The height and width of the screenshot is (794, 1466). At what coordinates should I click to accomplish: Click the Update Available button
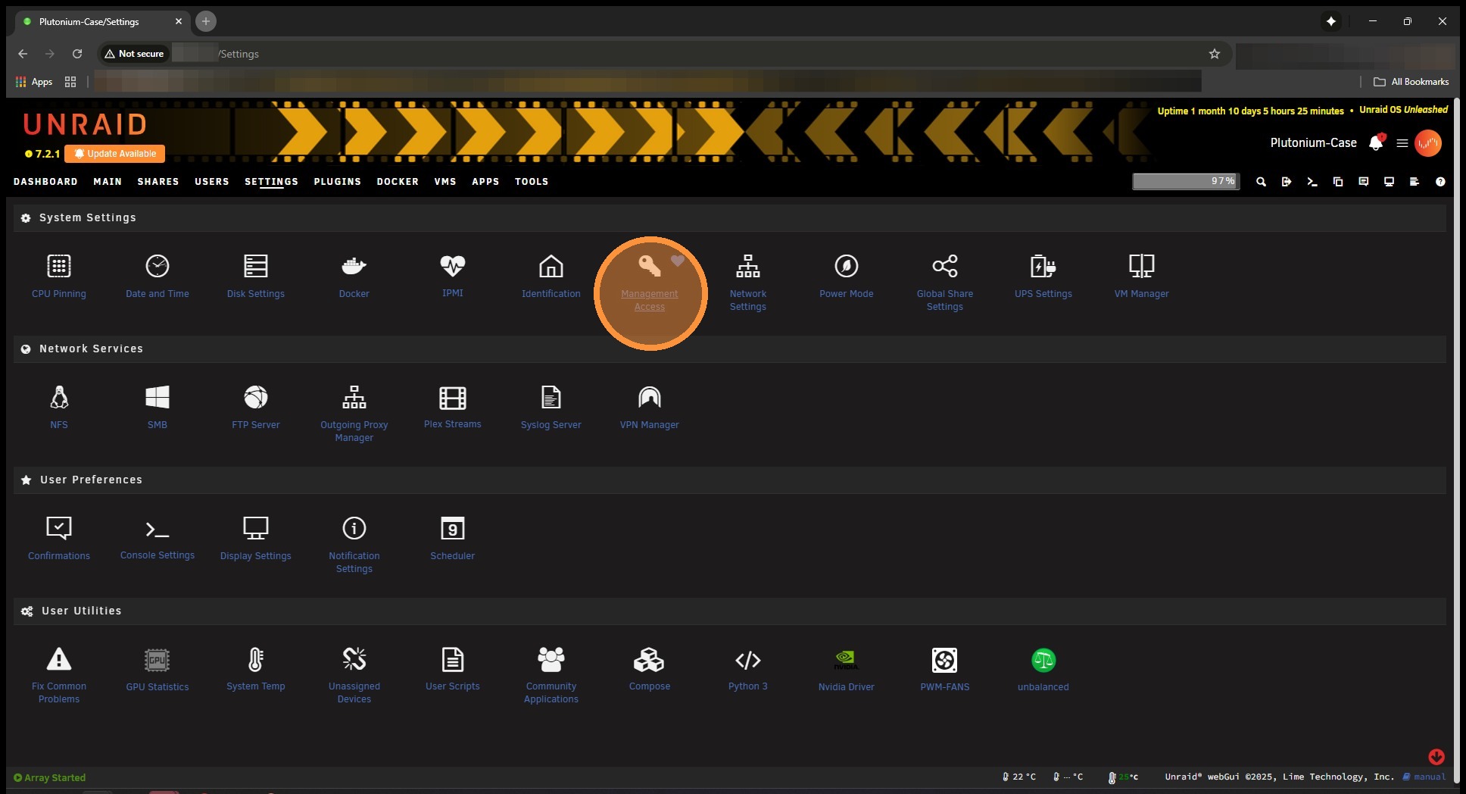[115, 154]
